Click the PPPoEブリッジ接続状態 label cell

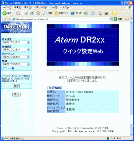click(56, 110)
